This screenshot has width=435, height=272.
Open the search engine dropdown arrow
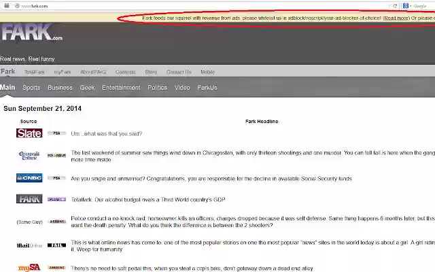click(x=411, y=6)
